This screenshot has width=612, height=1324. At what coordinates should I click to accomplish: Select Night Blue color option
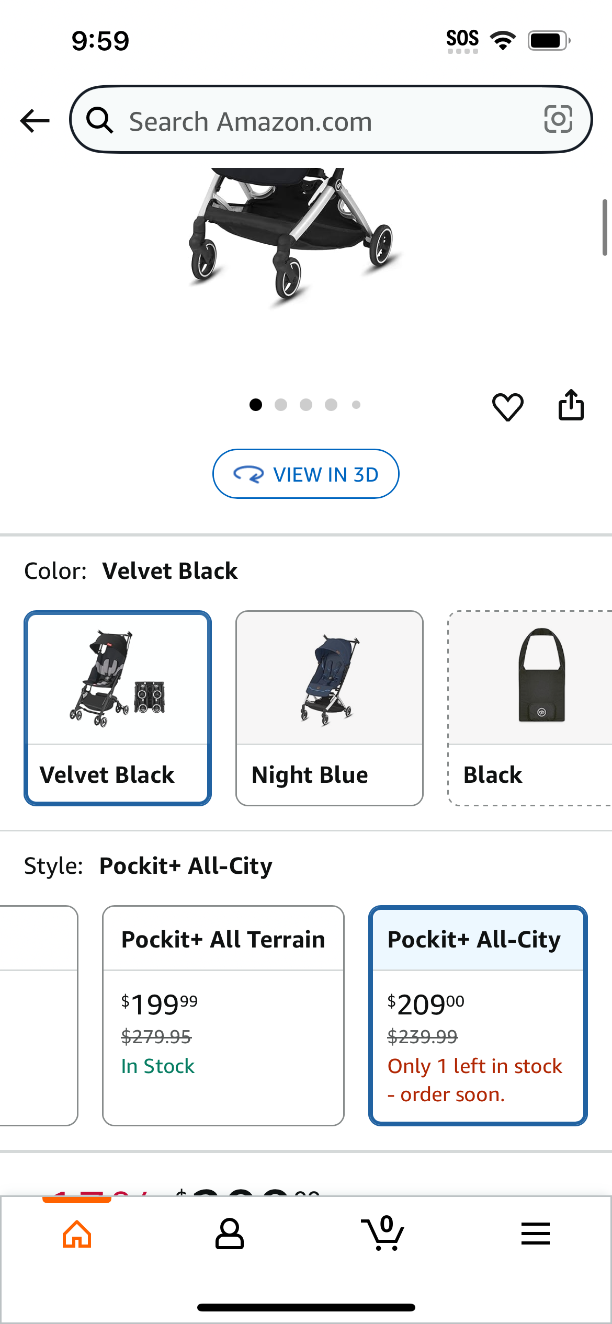pyautogui.click(x=330, y=708)
